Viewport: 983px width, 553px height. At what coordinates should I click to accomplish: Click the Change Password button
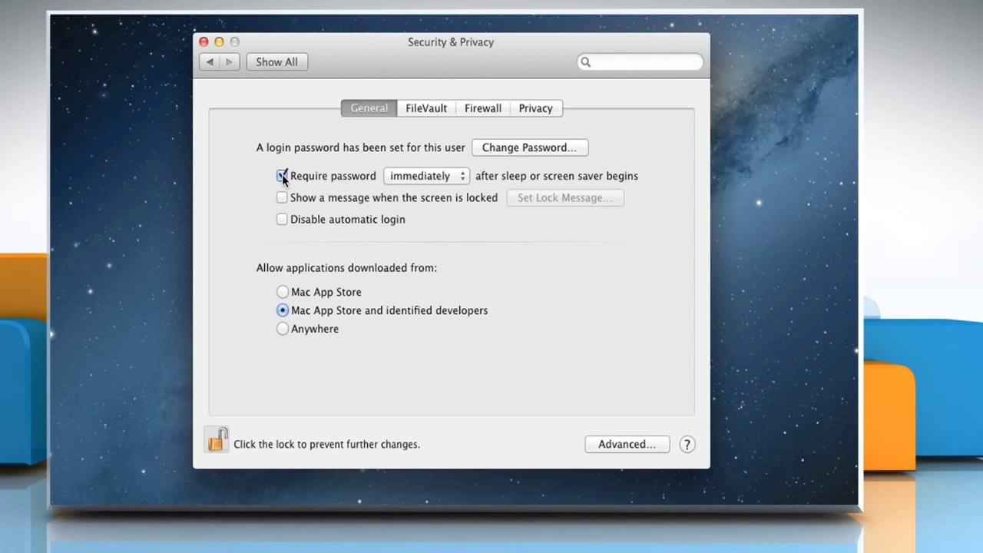[530, 147]
